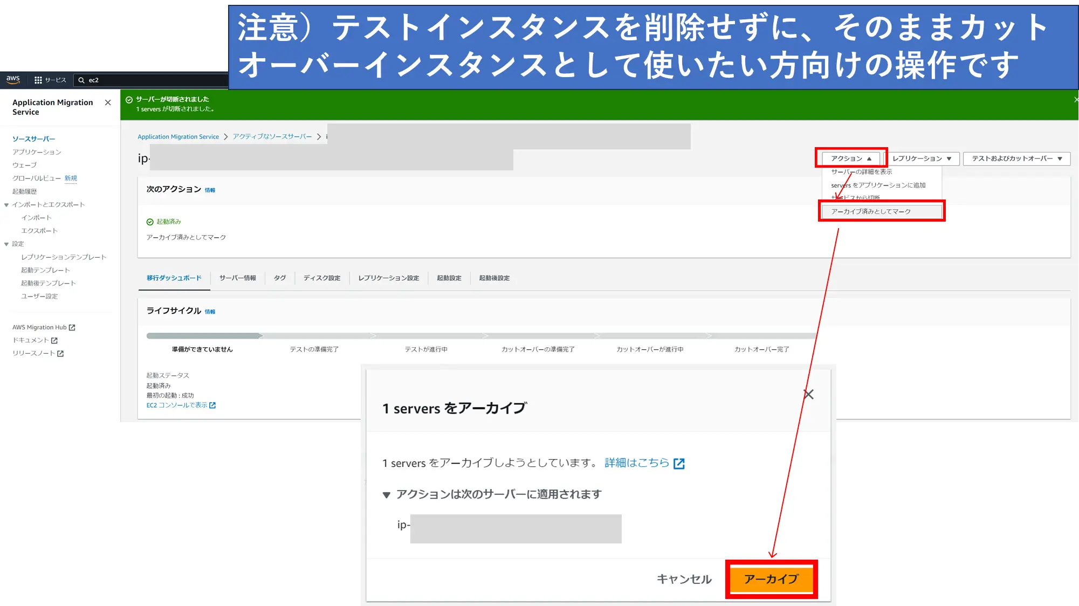Close the archive servers dialog
Viewport: 1079px width, 606px height.
click(x=808, y=394)
